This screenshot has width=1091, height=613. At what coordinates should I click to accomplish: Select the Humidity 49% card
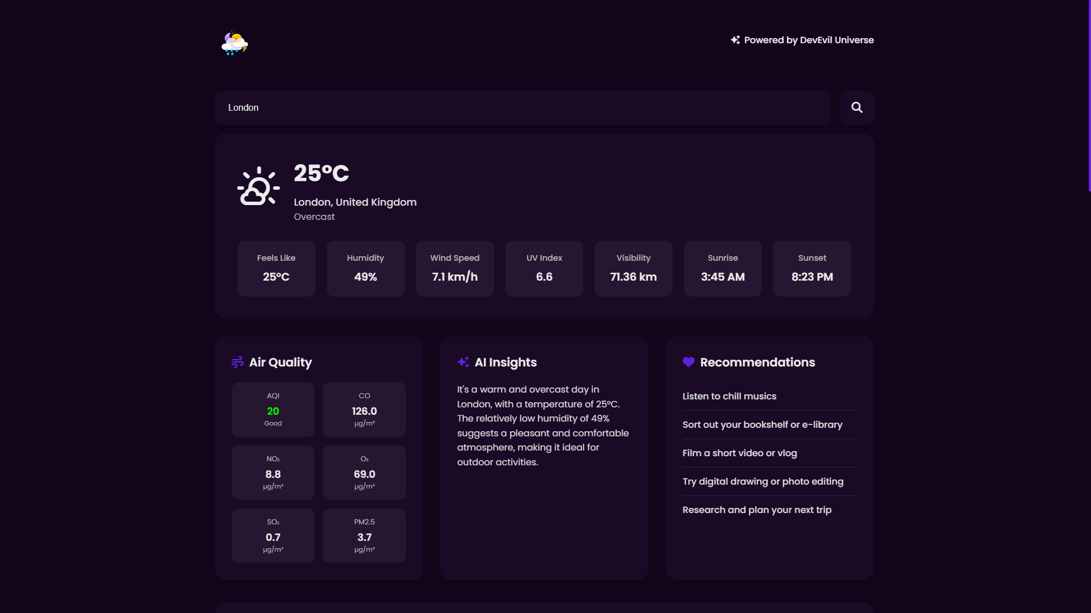pyautogui.click(x=366, y=269)
